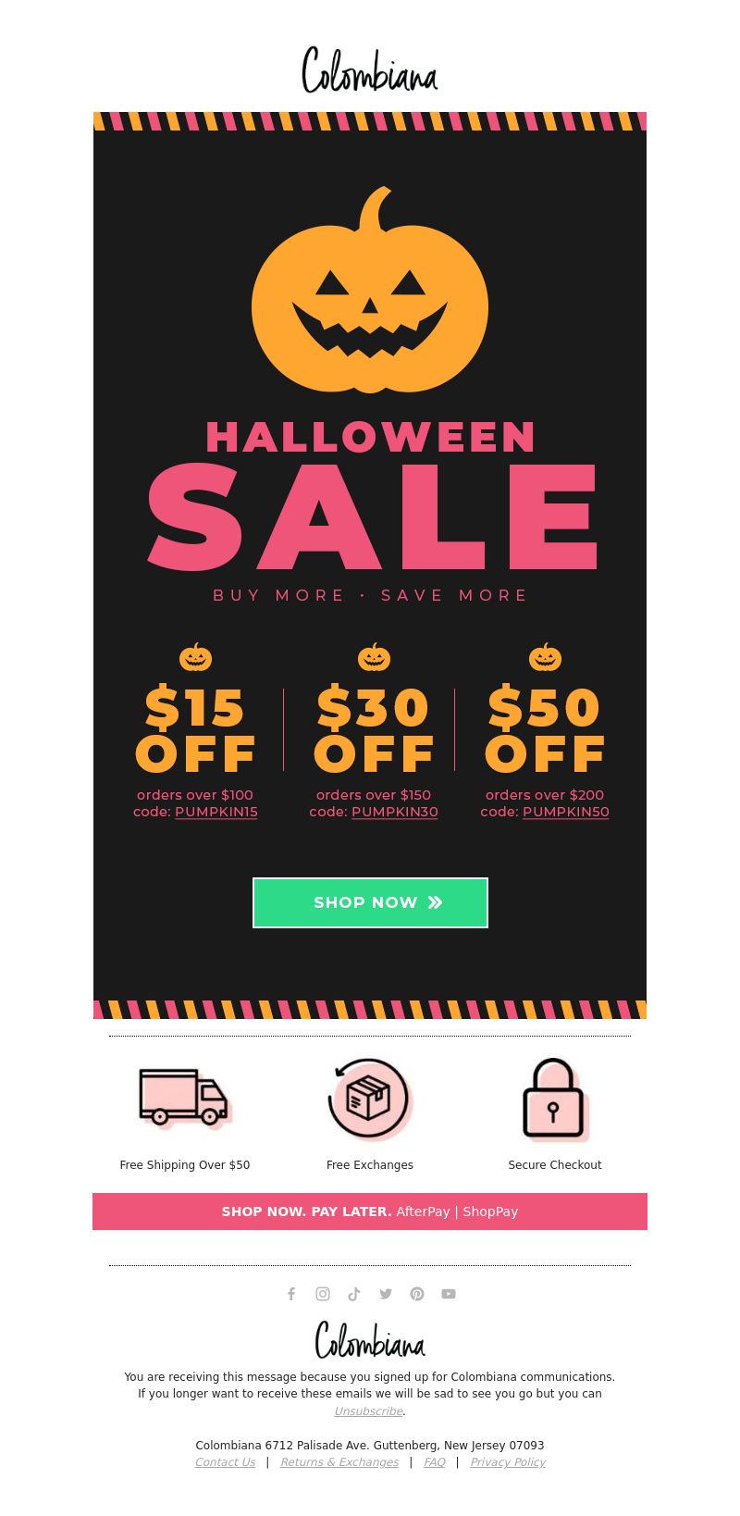Click the PUMPKIN15 code link
740x1516 pixels.
(x=216, y=812)
